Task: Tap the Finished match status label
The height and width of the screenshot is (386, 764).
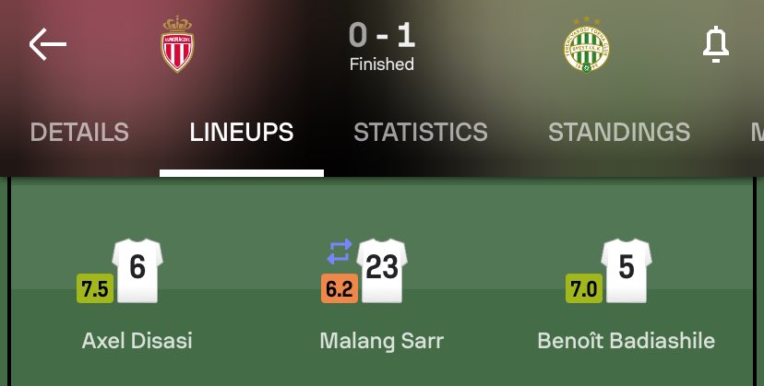Action: tap(382, 64)
